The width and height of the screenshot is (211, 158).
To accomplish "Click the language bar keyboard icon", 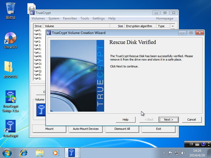I will 197,144.
